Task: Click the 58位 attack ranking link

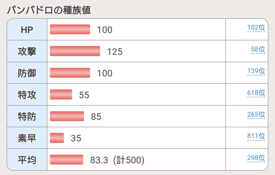Action: pyautogui.click(x=258, y=50)
